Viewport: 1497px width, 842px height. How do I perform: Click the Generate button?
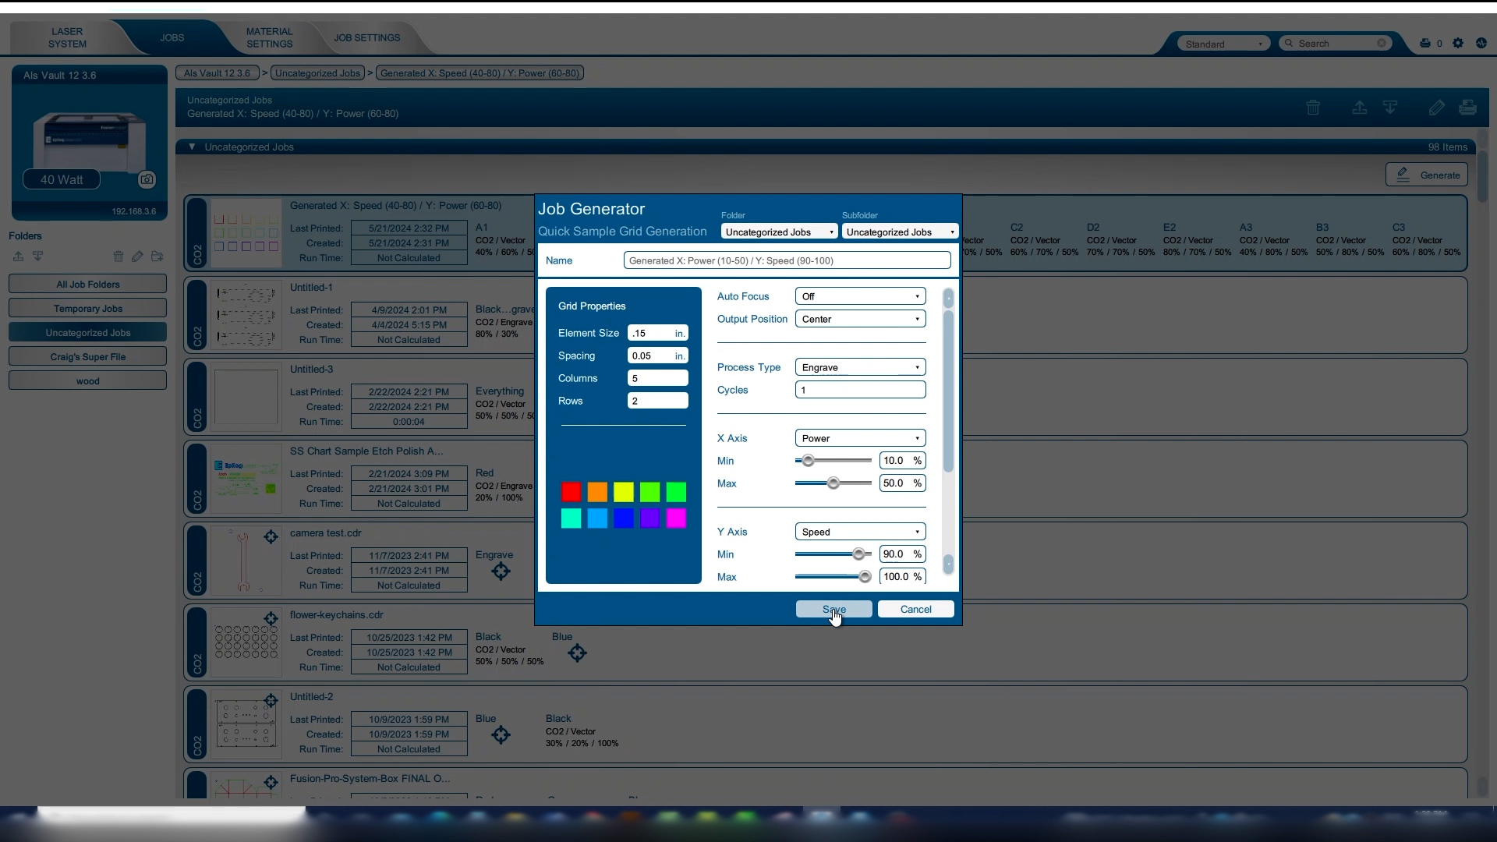(x=1427, y=175)
